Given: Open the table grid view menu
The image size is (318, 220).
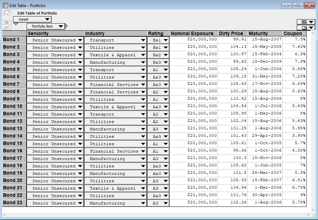Looking at the screenshot, I should tap(306, 22).
